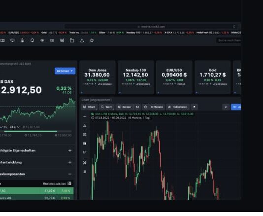Click the 'Heatmap starten' link
The width and height of the screenshot is (263, 216).
pos(54,183)
